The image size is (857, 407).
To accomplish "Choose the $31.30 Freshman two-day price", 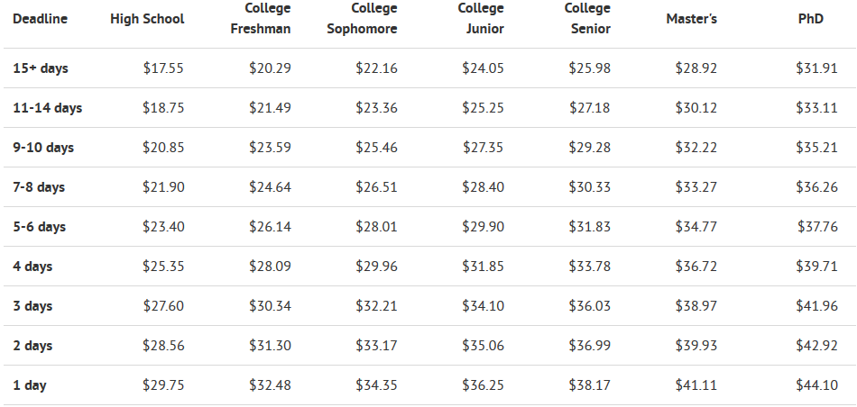I will tap(270, 346).
